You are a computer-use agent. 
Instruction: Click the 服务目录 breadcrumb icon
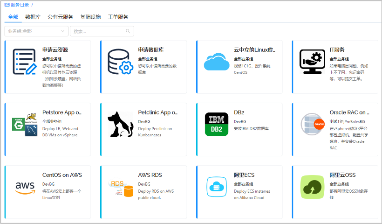tap(7, 5)
